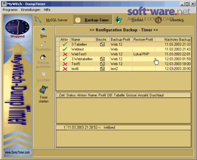The image size is (197, 160).
Task: Toggle active checkmark for 3 Webtabellen
Action: coord(65,59)
